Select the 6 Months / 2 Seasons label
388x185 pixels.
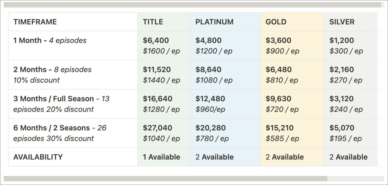click(52, 128)
